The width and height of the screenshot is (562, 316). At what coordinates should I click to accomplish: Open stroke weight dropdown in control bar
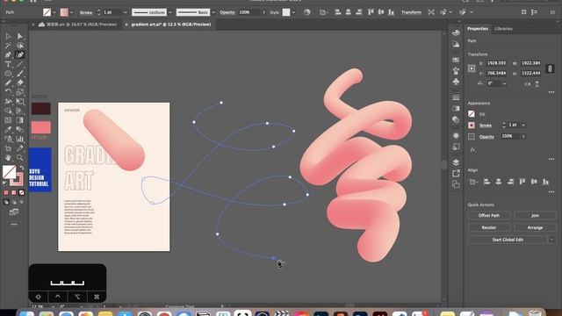125,12
